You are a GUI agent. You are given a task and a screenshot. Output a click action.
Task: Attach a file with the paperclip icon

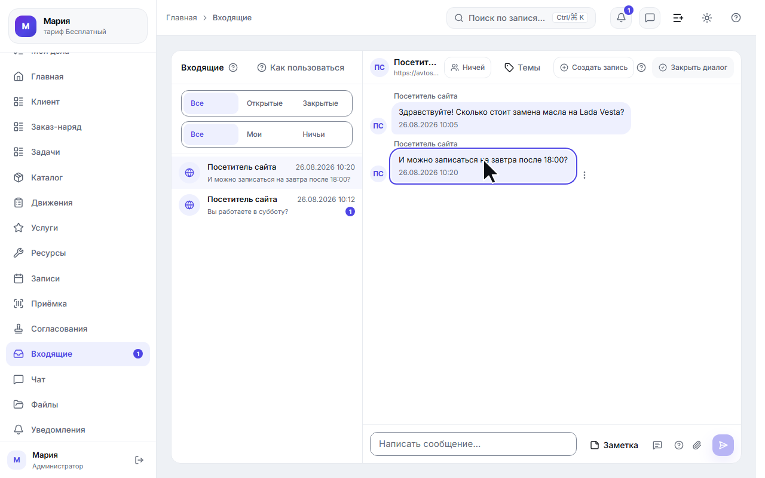tap(696, 445)
